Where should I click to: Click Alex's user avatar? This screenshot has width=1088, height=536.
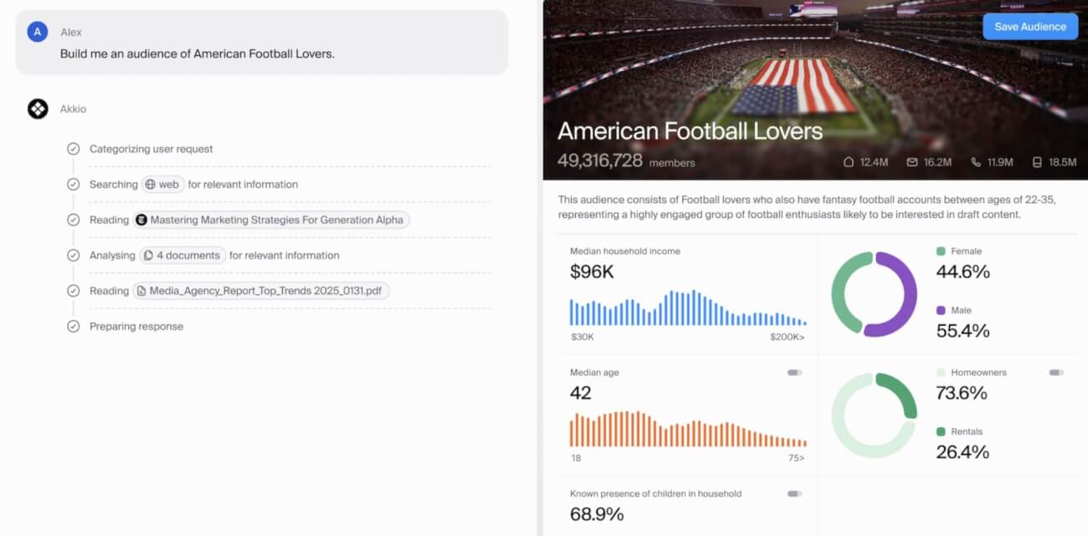(x=37, y=32)
